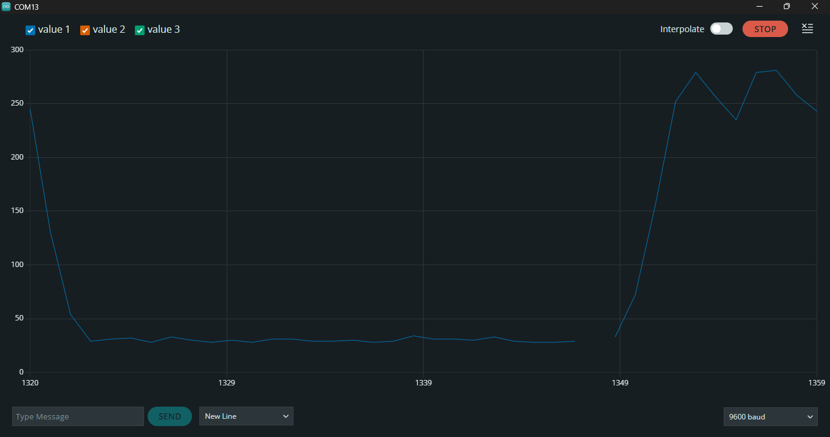Stop the serial plotter with STOP button

click(x=765, y=29)
